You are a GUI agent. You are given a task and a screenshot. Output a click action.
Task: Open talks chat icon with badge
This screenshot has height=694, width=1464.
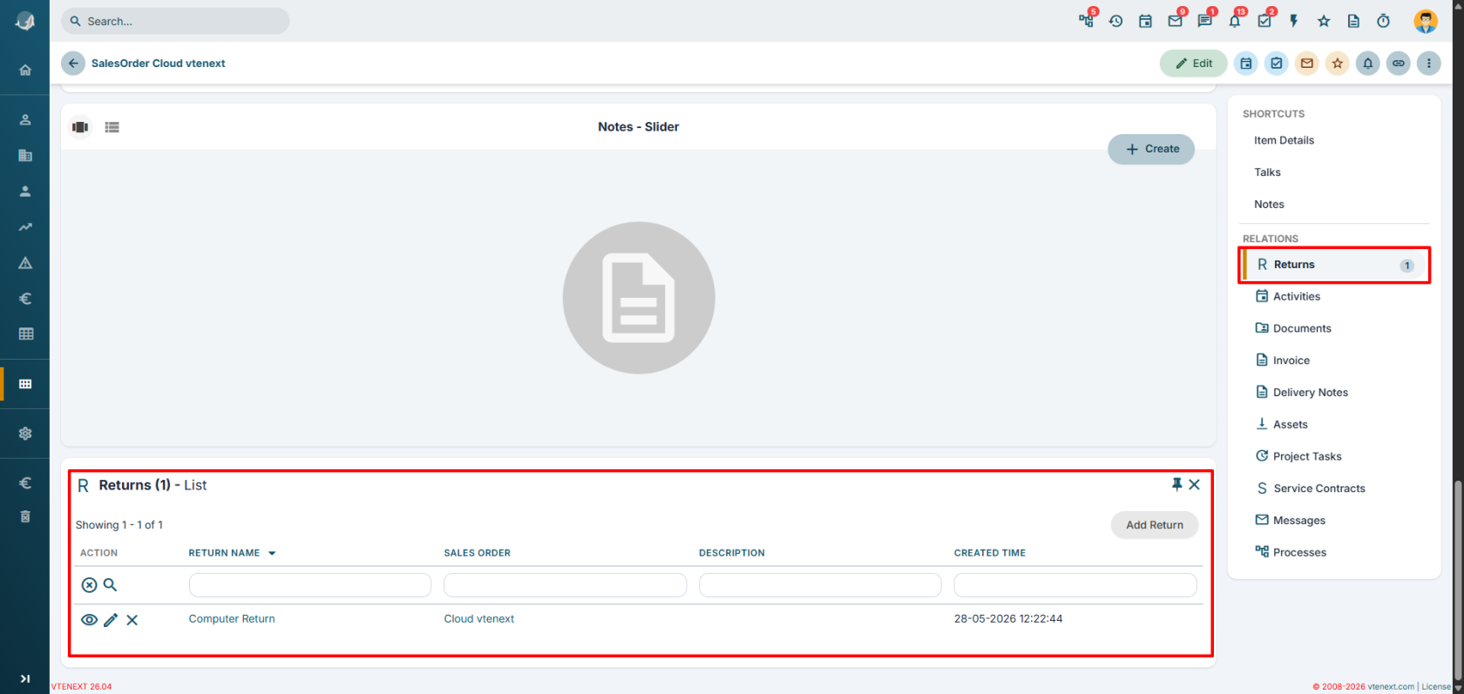pos(1204,21)
